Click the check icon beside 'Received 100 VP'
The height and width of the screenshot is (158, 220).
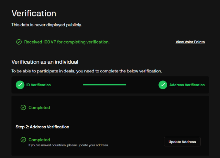(19, 42)
